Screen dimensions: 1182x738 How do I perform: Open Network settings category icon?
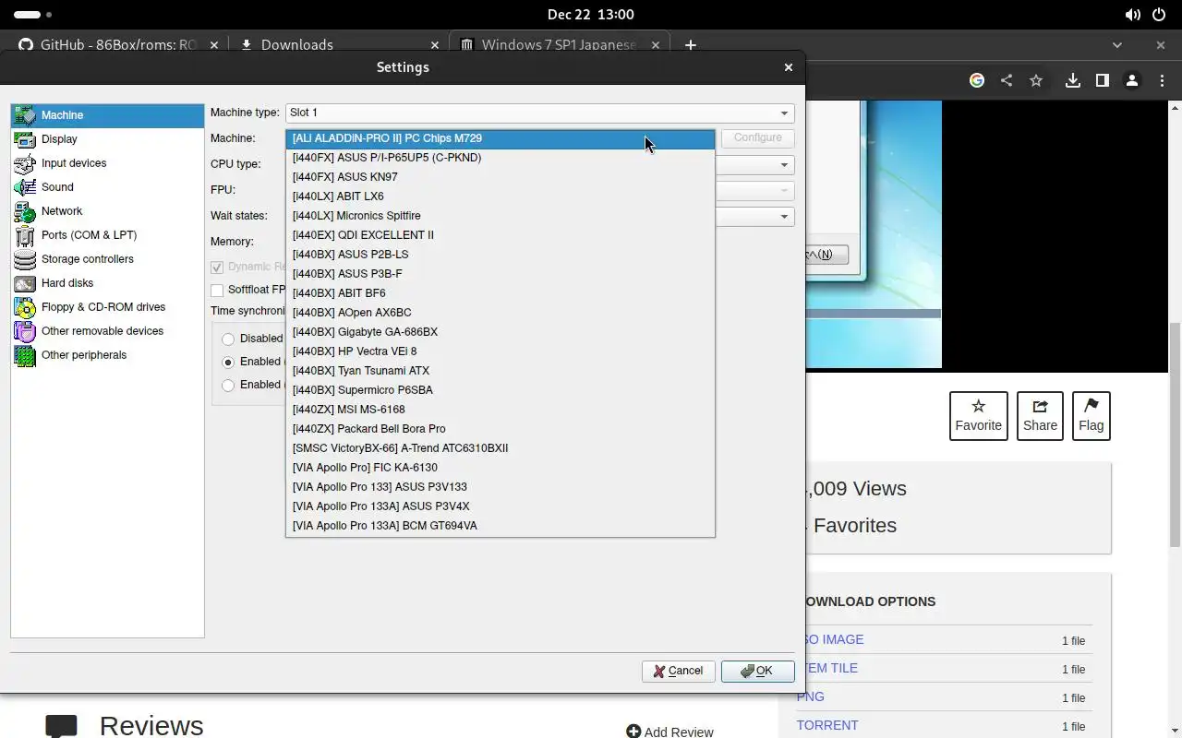pos(25,211)
